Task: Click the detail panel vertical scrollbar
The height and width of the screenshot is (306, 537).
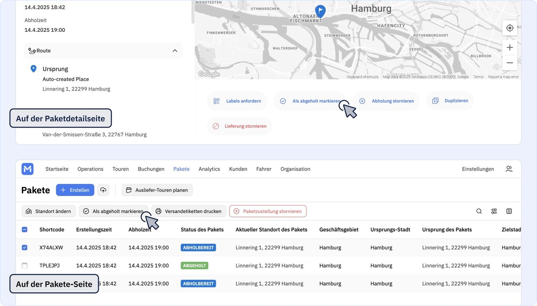Action: (193, 12)
